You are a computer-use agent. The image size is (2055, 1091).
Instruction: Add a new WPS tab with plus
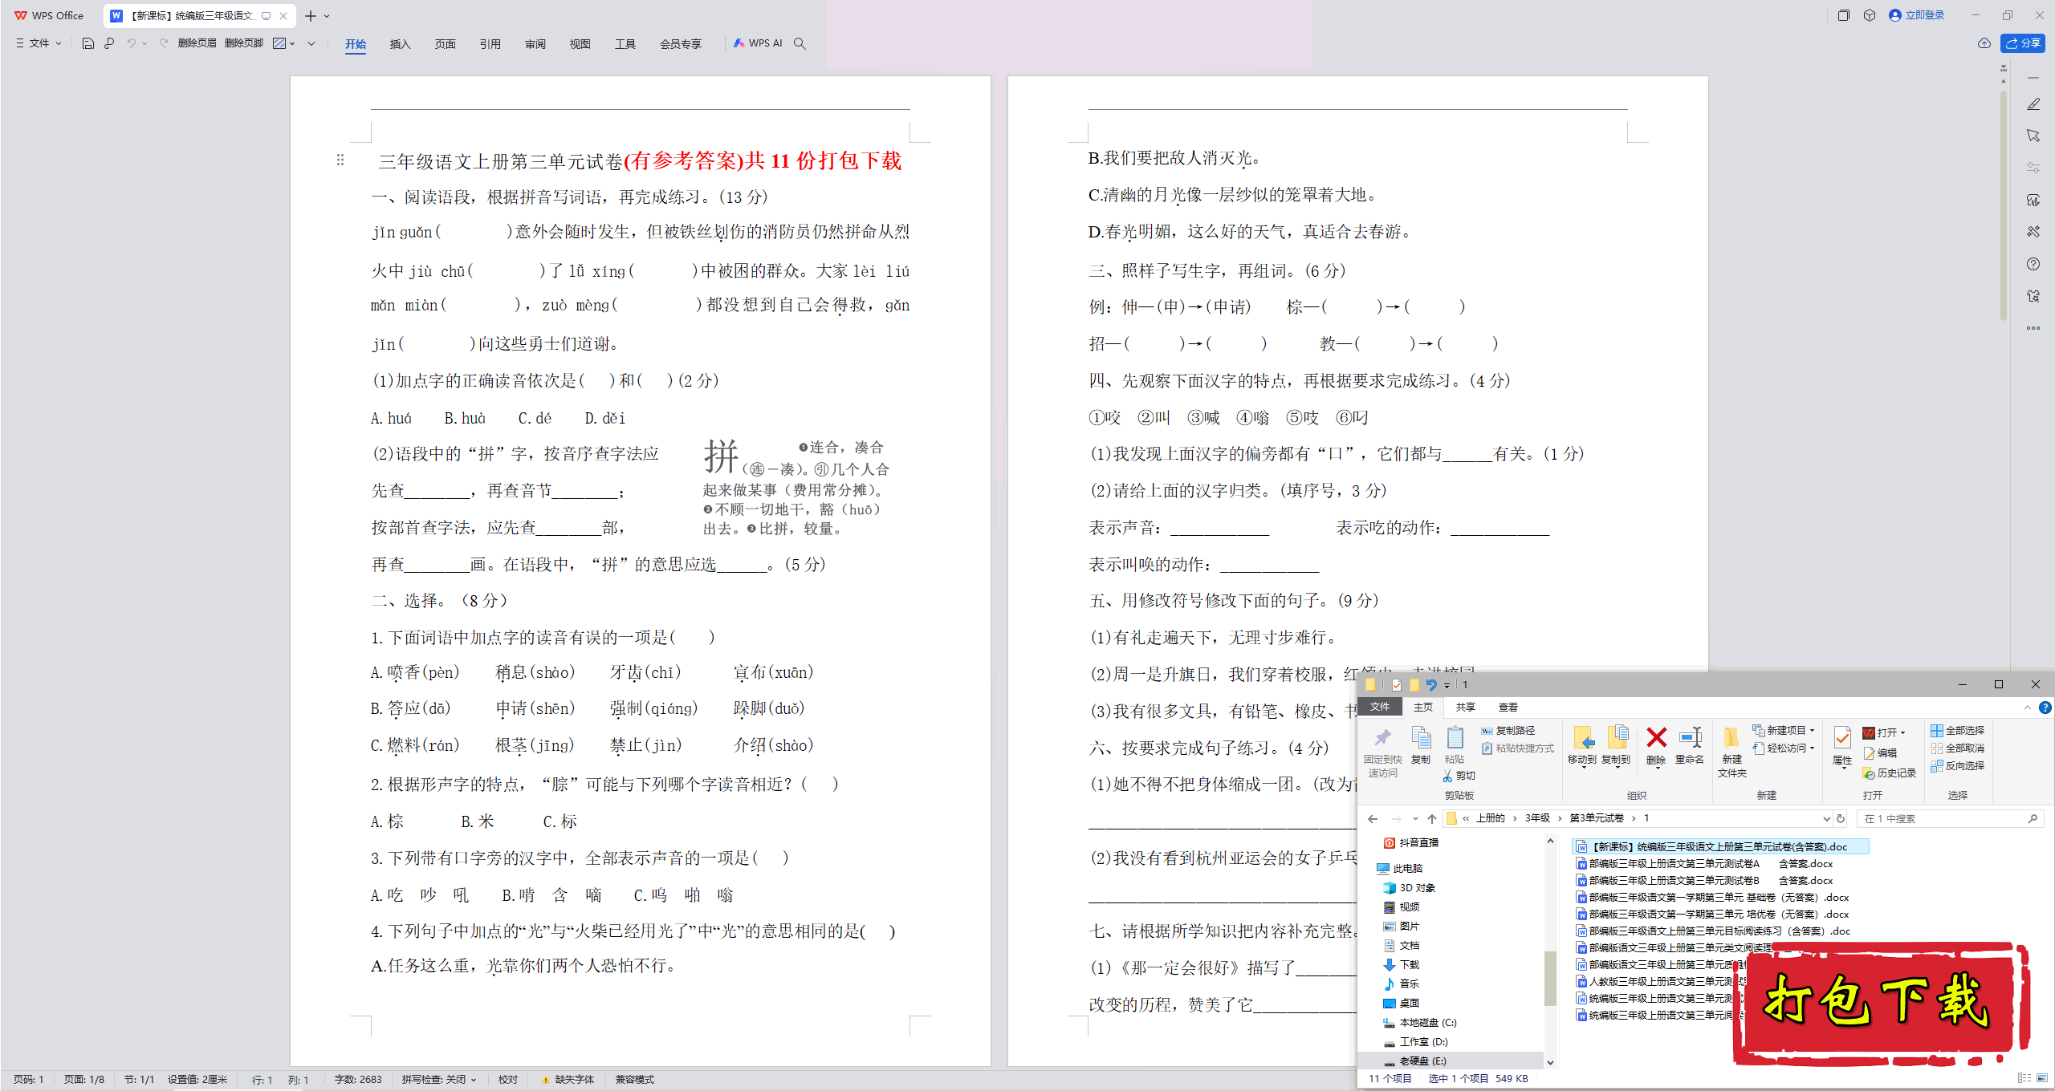click(x=311, y=16)
